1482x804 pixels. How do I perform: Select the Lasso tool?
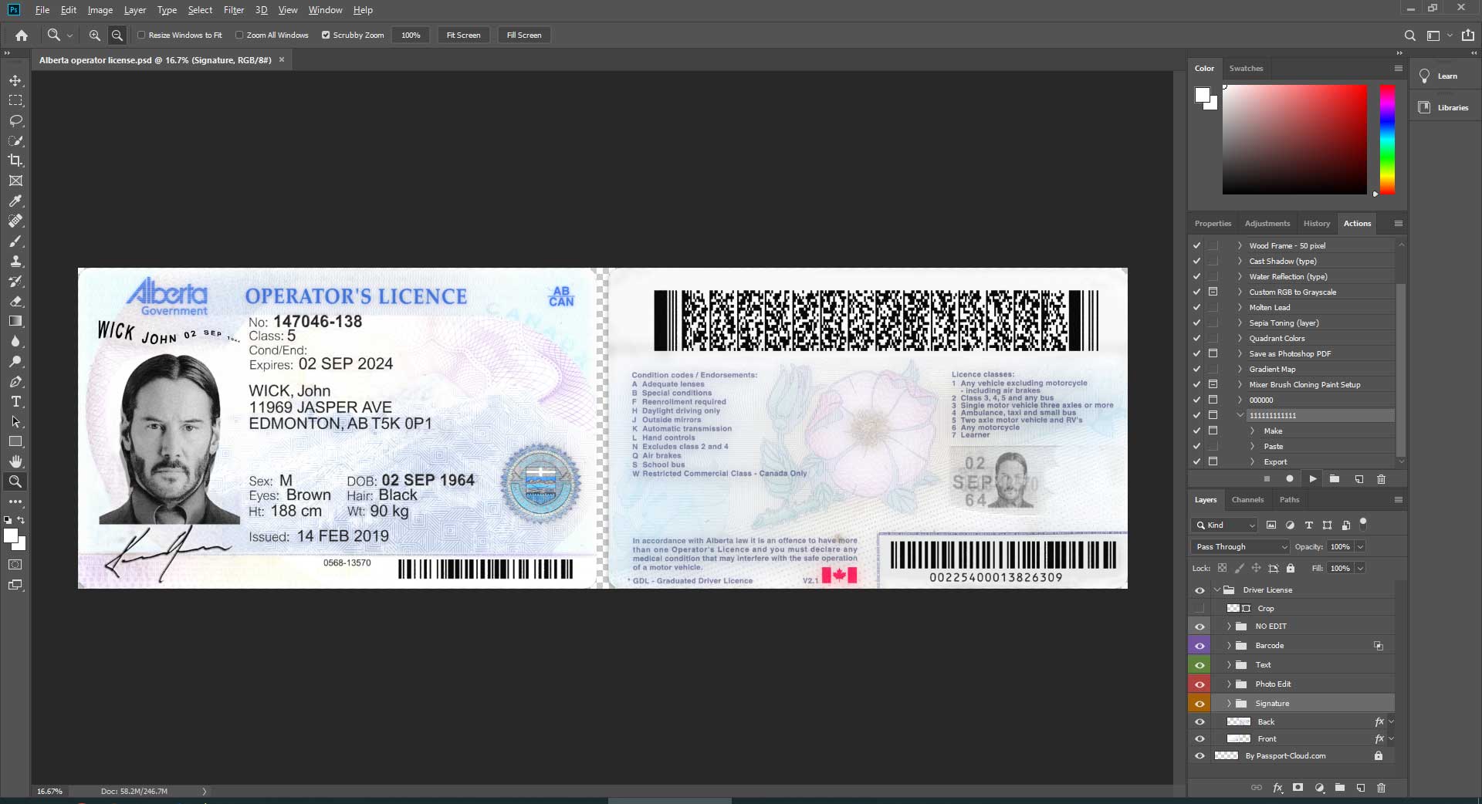[15, 120]
